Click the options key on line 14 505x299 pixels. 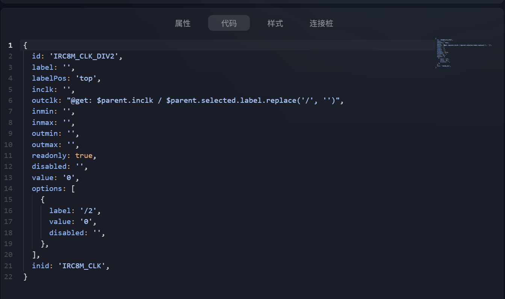click(47, 188)
